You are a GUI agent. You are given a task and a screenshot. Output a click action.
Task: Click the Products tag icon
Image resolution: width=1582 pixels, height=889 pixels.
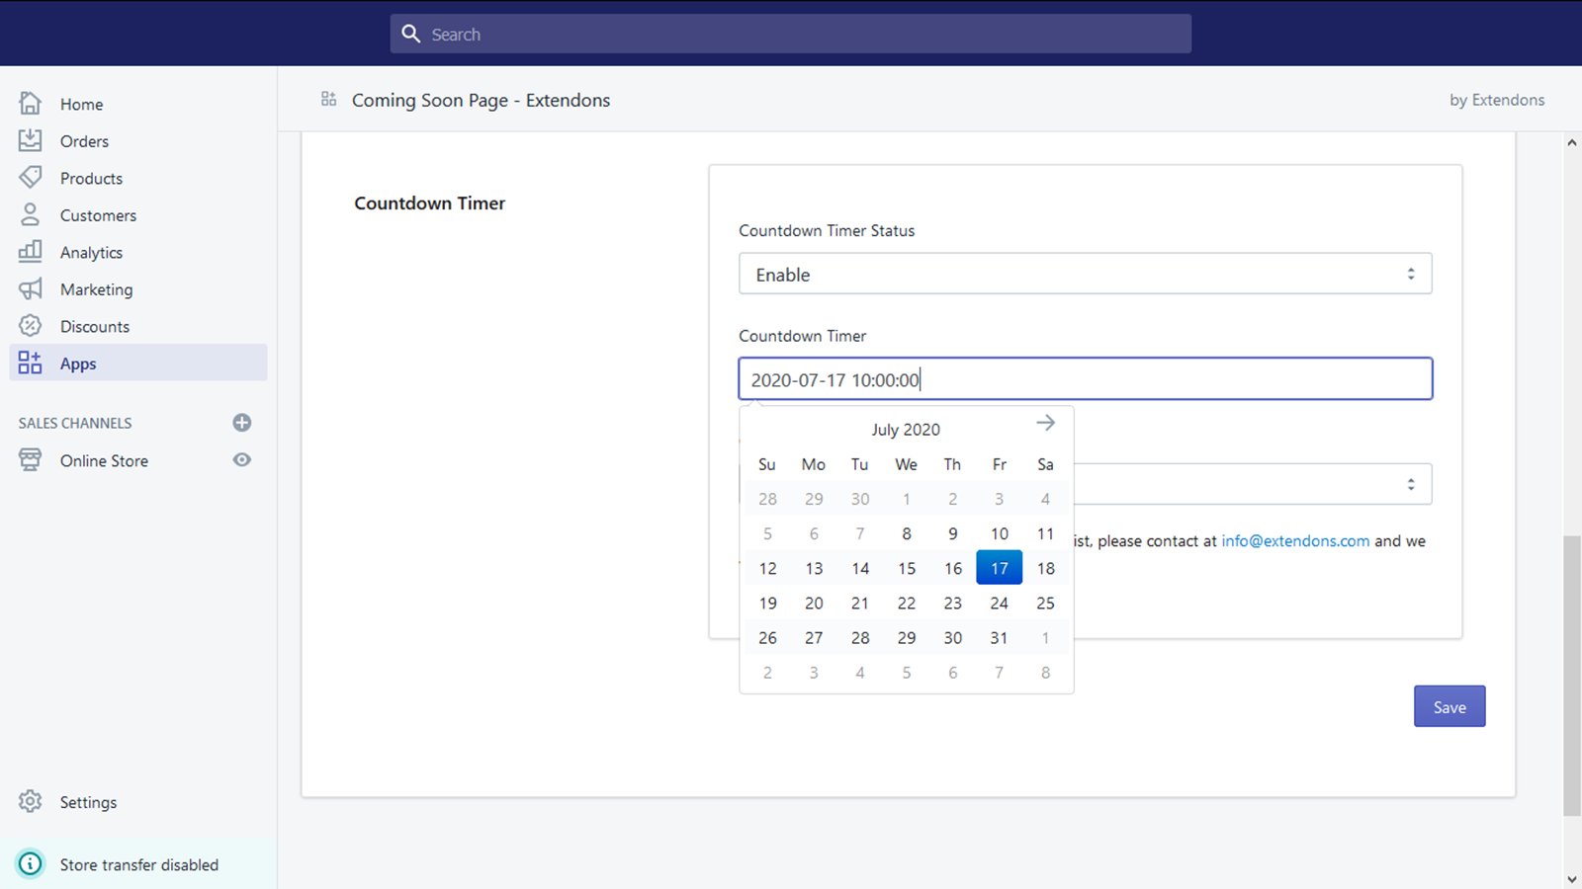click(31, 178)
